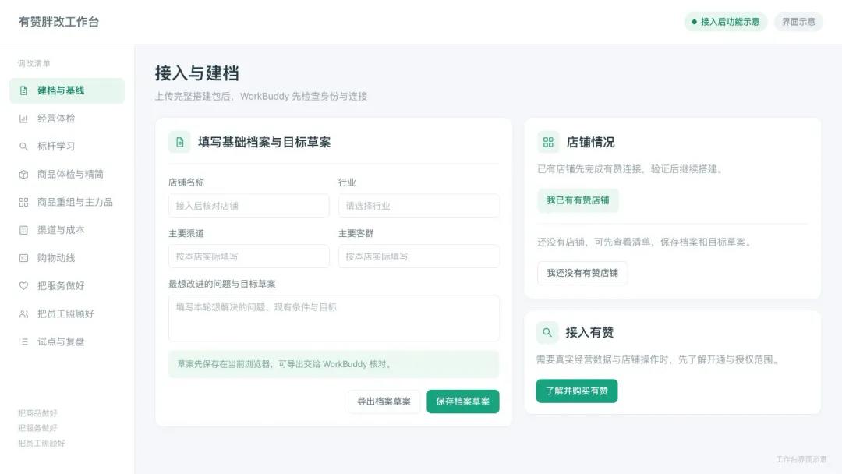Click 把员工照顾好 in the sidebar footer

(41, 444)
